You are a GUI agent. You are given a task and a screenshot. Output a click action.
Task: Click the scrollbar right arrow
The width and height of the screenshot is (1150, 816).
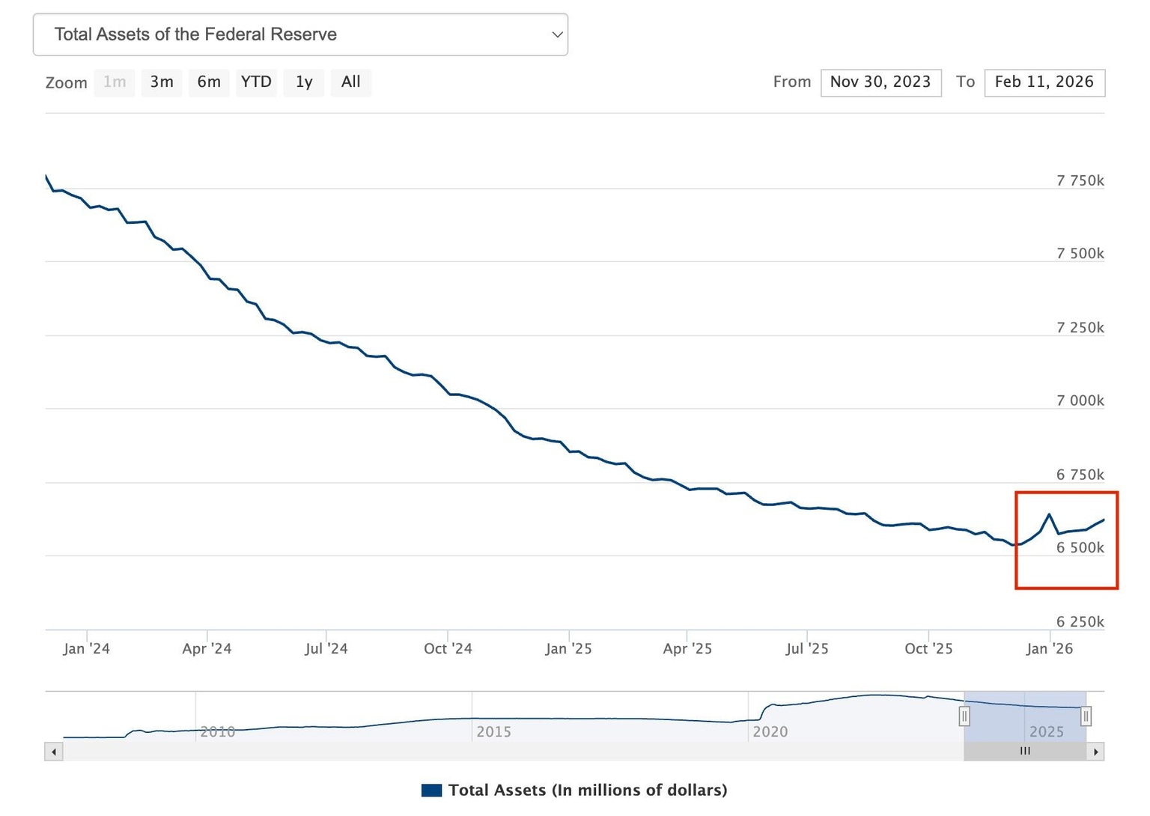pyautogui.click(x=1095, y=752)
